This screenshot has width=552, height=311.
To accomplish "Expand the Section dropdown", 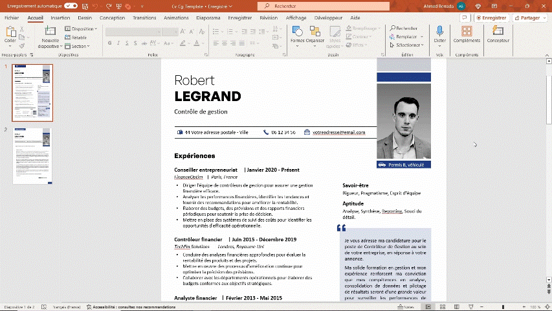I will [x=80, y=46].
